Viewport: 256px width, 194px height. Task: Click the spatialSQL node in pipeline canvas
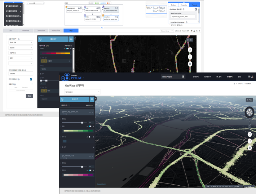pyautogui.click(x=111, y=9)
